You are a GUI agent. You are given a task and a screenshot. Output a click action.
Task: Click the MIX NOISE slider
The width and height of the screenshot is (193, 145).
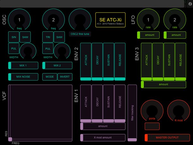[23, 77]
